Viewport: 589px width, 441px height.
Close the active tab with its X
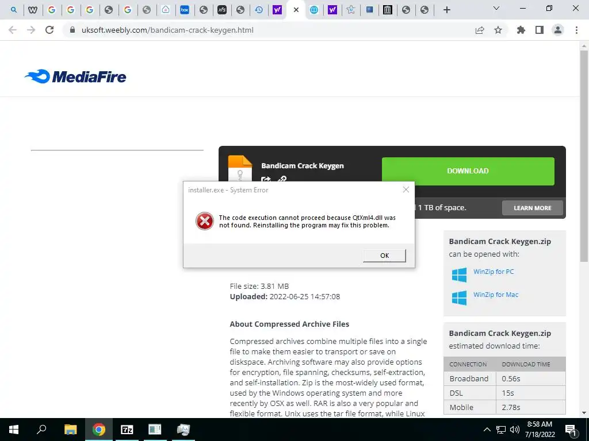click(296, 10)
